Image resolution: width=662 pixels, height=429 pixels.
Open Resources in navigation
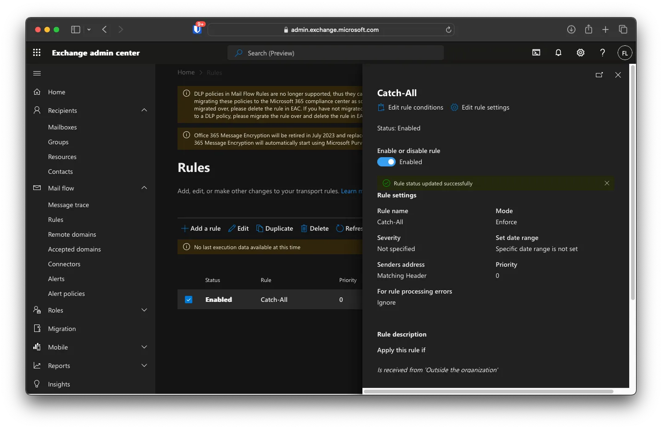tap(62, 157)
